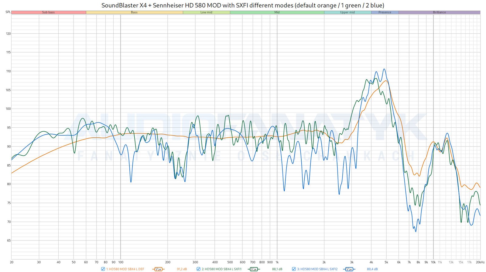
Task: Click the green 1/24 smoothing icon
Action: (254, 269)
